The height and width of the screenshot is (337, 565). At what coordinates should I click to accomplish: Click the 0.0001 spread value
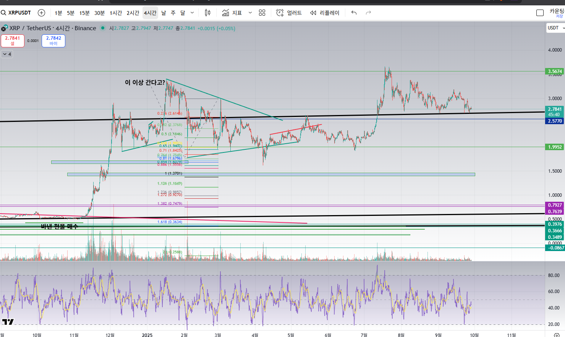pyautogui.click(x=33, y=41)
